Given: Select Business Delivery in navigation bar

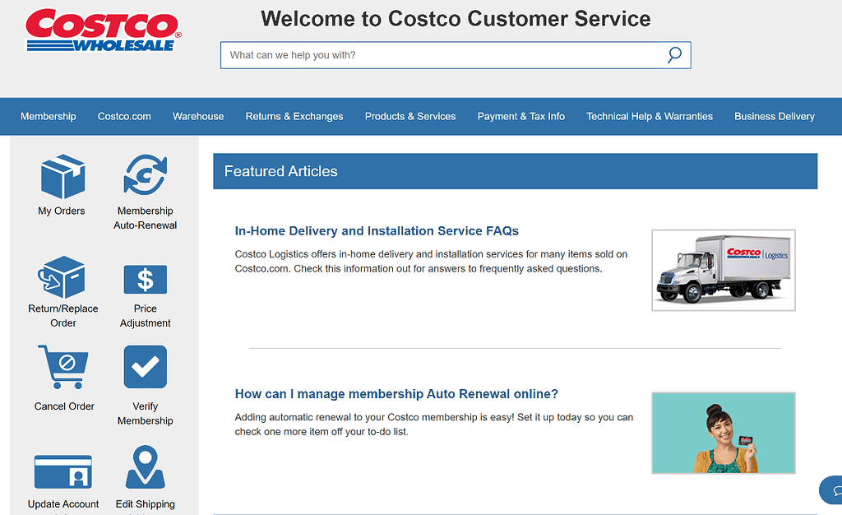Looking at the screenshot, I should [x=775, y=117].
